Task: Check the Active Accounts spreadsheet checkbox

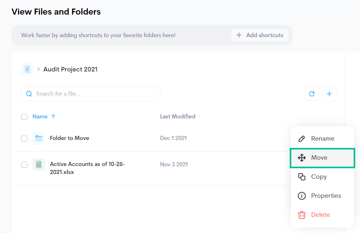Action: tap(24, 164)
